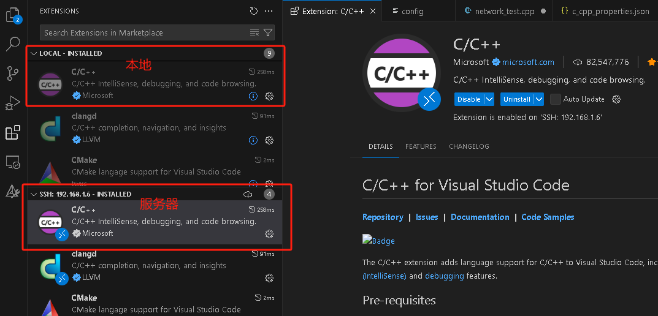The width and height of the screenshot is (658, 316).
Task: Click the 'Extension is enabled on SSH' status text
Action: click(x=527, y=118)
